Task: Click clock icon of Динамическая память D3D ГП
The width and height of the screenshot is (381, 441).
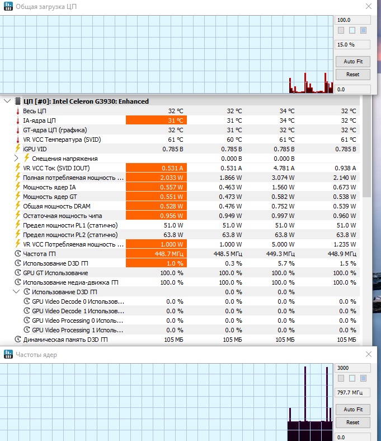Action: (18, 339)
